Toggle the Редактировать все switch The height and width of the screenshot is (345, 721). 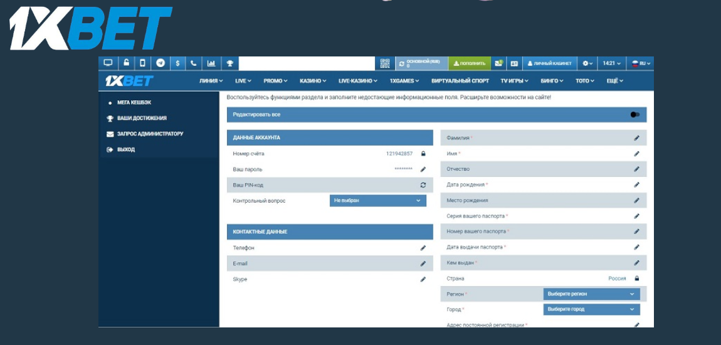pos(635,115)
